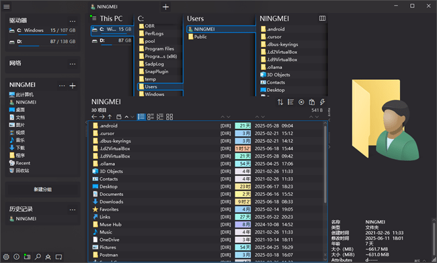Screen dimensions: 437x263
Task: Add a new tab with plus button
Action: tap(165, 7)
